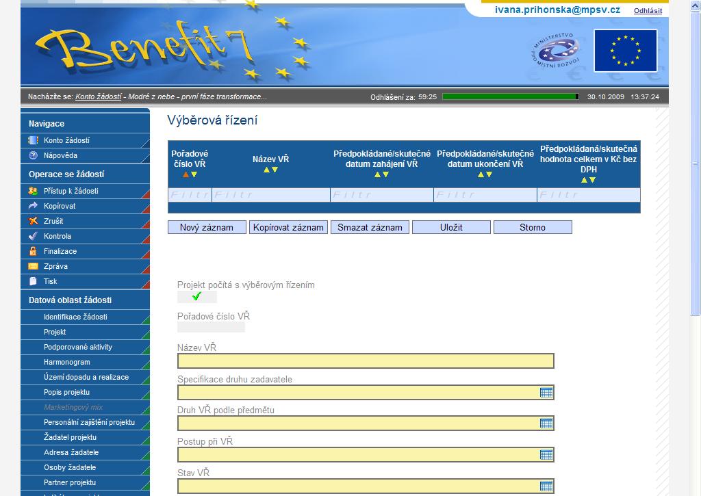Sort datum ukončení VŘ ascending
Screen dimensions: 701x496
(481, 174)
